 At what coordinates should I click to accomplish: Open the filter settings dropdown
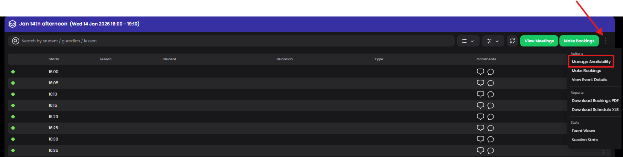click(493, 41)
